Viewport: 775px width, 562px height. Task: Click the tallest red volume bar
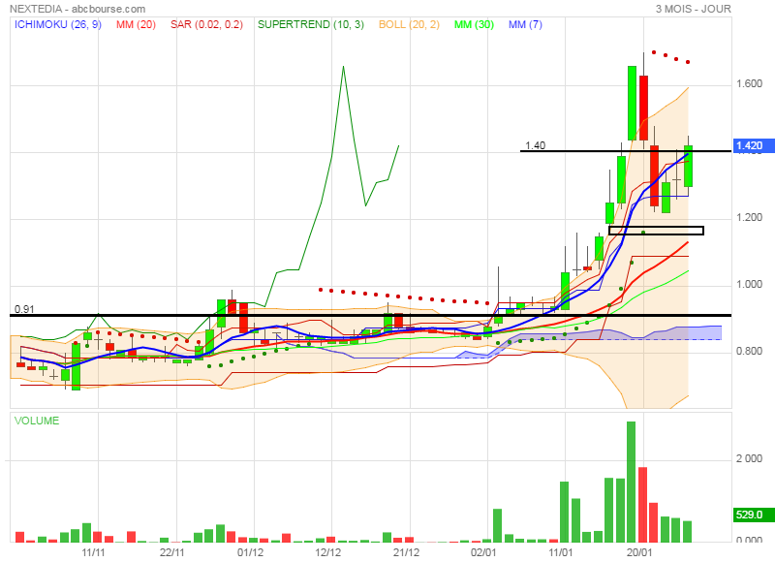[643, 505]
